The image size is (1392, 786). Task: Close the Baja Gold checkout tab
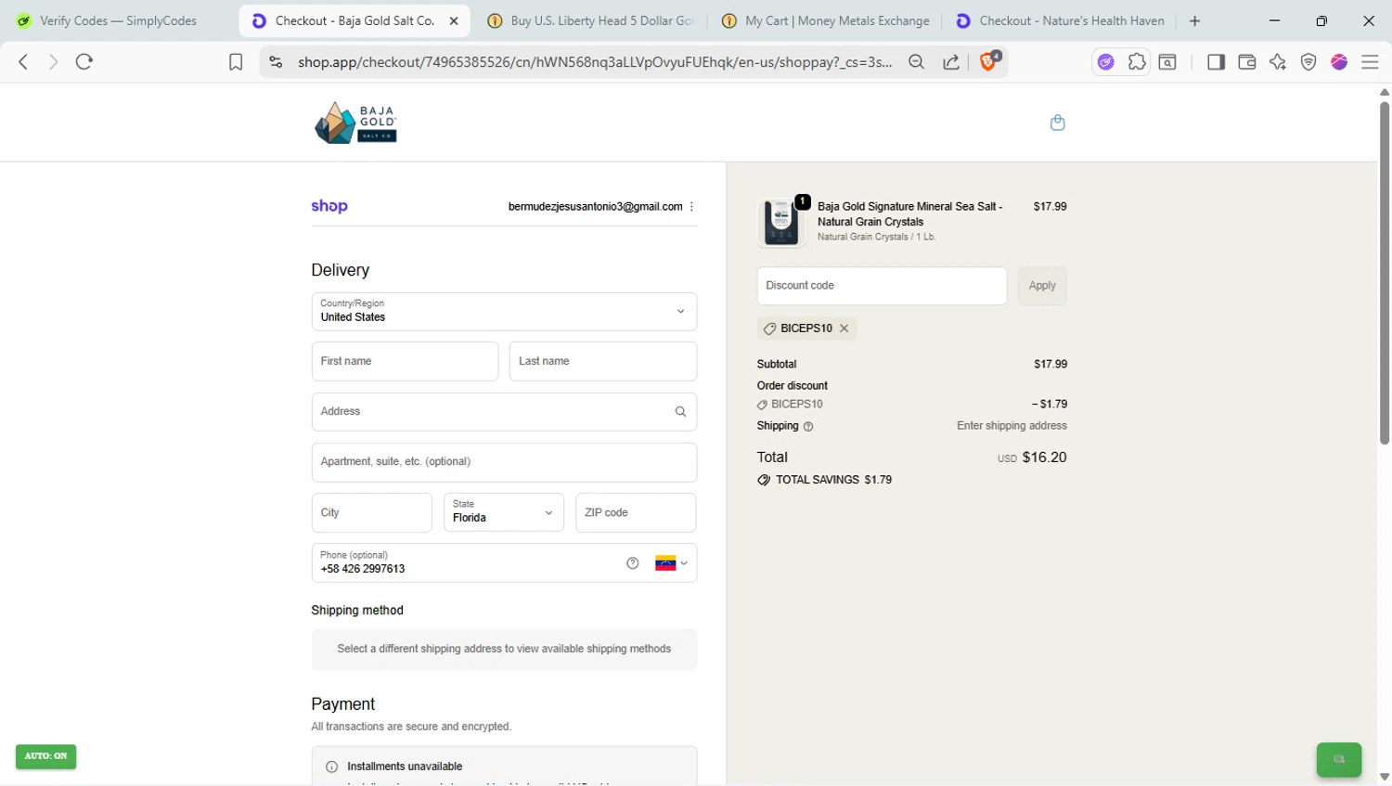coord(454,20)
